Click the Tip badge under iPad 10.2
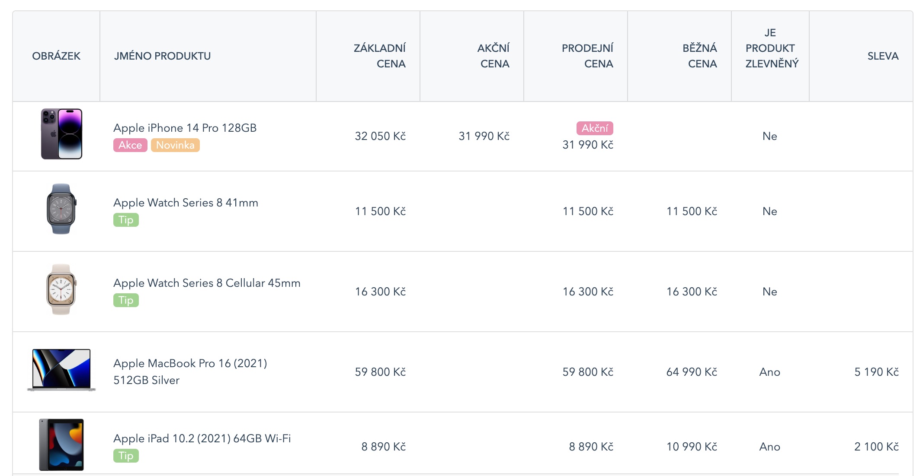This screenshot has width=923, height=476. click(126, 456)
